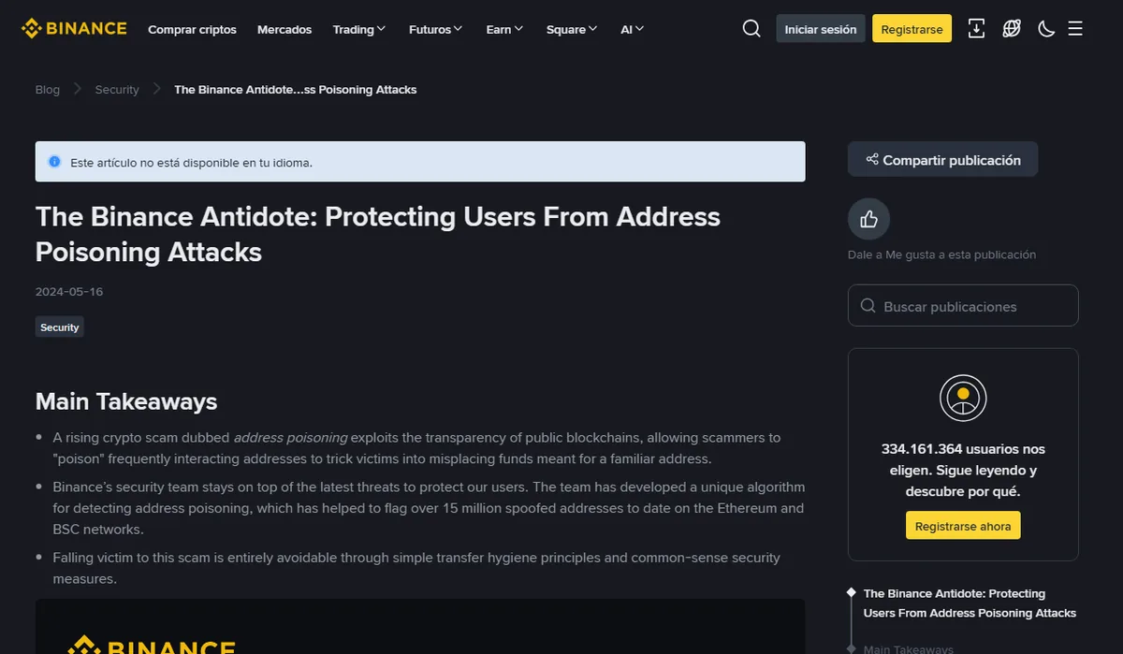Click the '334.161.364 usuarios nos eligen' text
The image size is (1123, 654).
pyautogui.click(x=963, y=471)
